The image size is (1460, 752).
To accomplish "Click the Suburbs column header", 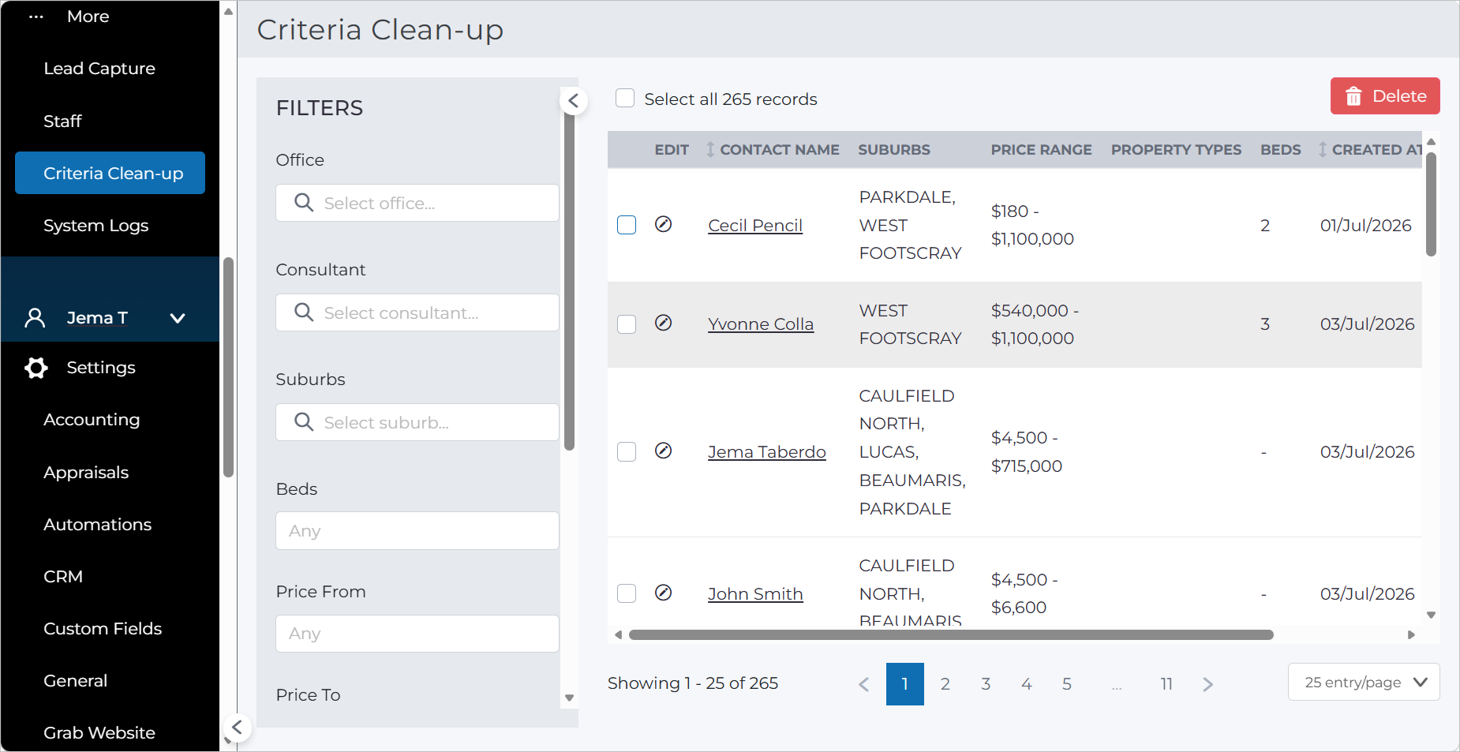I will pos(894,150).
